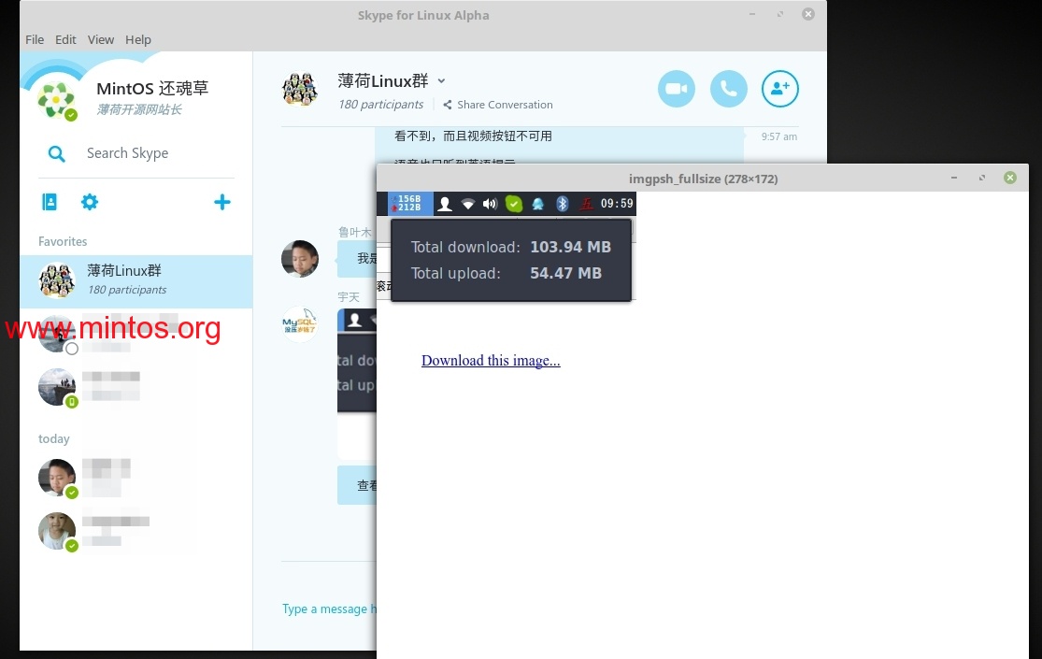Close the Skype for Linux Alpha window

tap(808, 14)
